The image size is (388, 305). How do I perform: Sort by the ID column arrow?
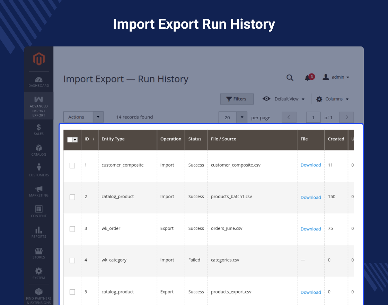point(94,139)
